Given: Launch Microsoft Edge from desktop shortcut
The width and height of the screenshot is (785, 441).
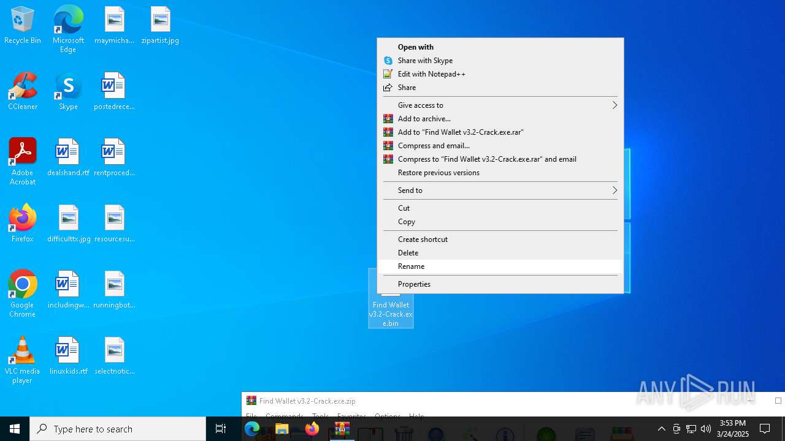Looking at the screenshot, I should coord(68,29).
